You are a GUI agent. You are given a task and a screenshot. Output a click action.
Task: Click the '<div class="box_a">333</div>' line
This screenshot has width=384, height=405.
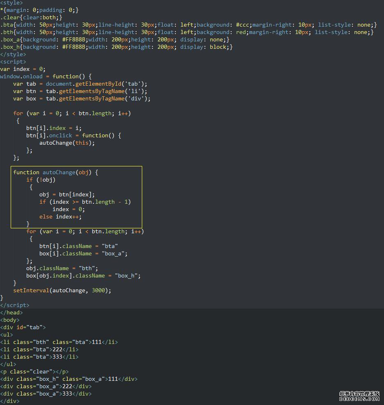click(x=46, y=394)
